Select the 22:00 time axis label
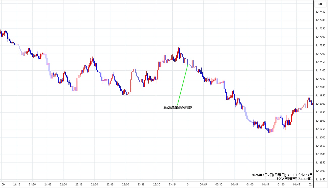This screenshot has height=188, width=328. 63,184
